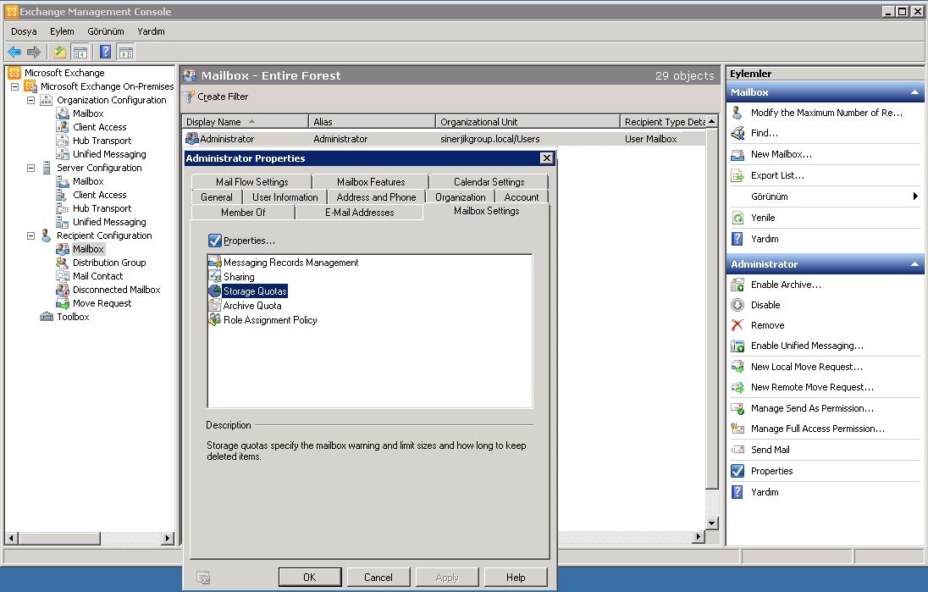Click the Back arrow toolbar icon
Image resolution: width=928 pixels, height=592 pixels.
click(14, 53)
